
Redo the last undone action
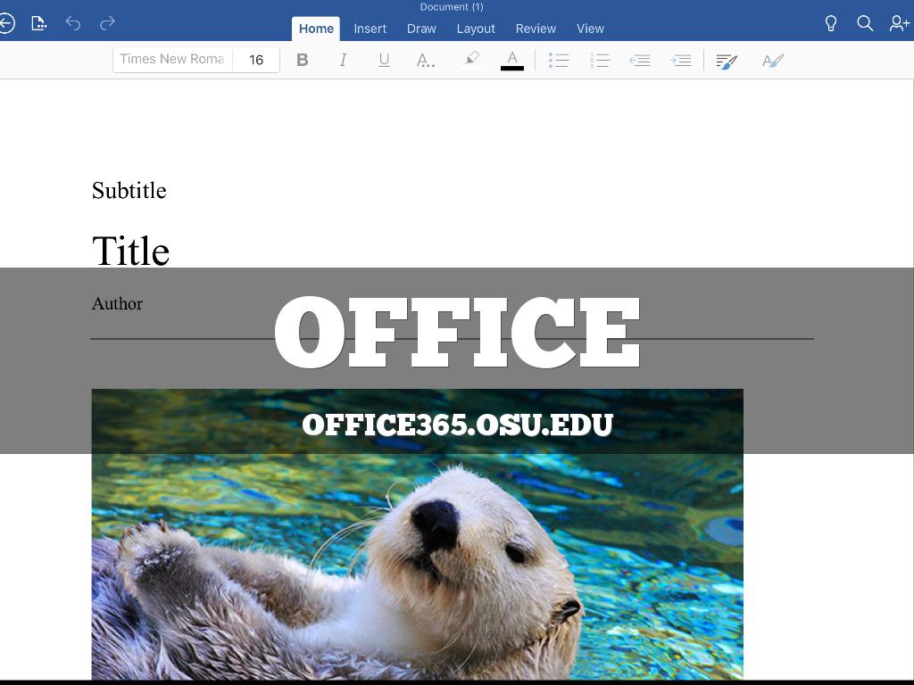(107, 23)
